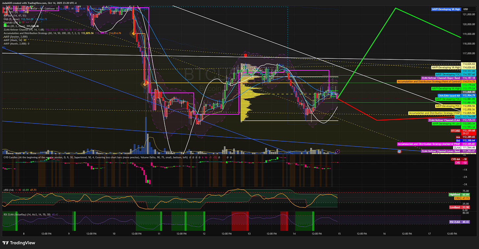Click the CVD MA -18 value label

[460, 159]
